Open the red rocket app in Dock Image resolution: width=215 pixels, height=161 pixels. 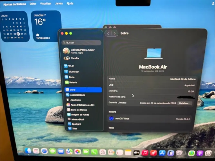[153, 153]
